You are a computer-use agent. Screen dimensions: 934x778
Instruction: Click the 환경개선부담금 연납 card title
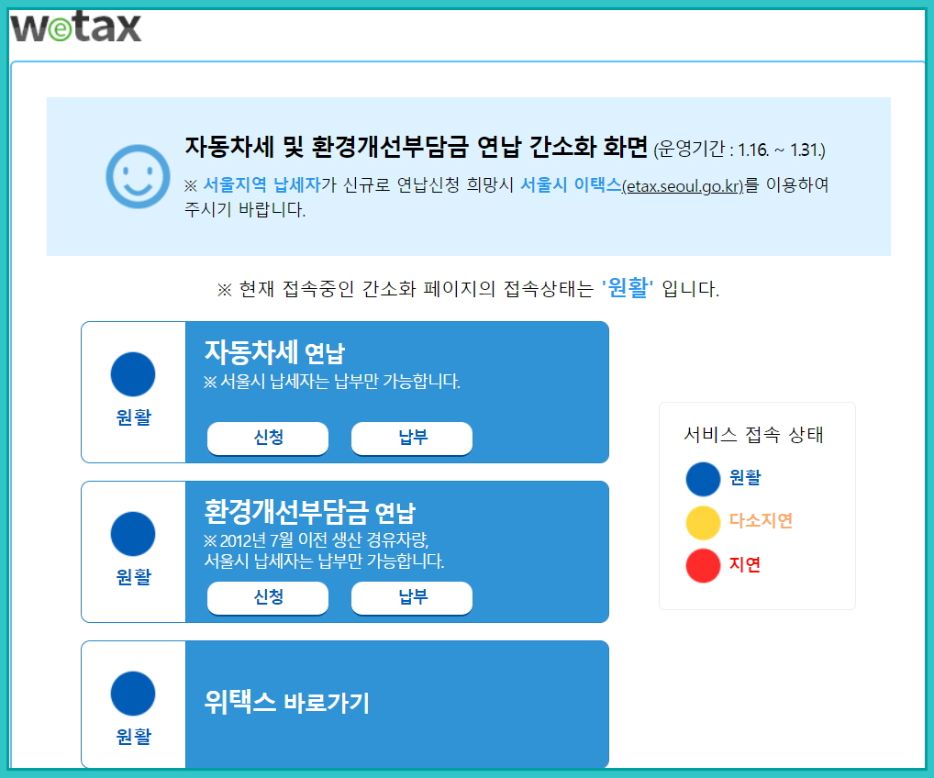point(310,512)
